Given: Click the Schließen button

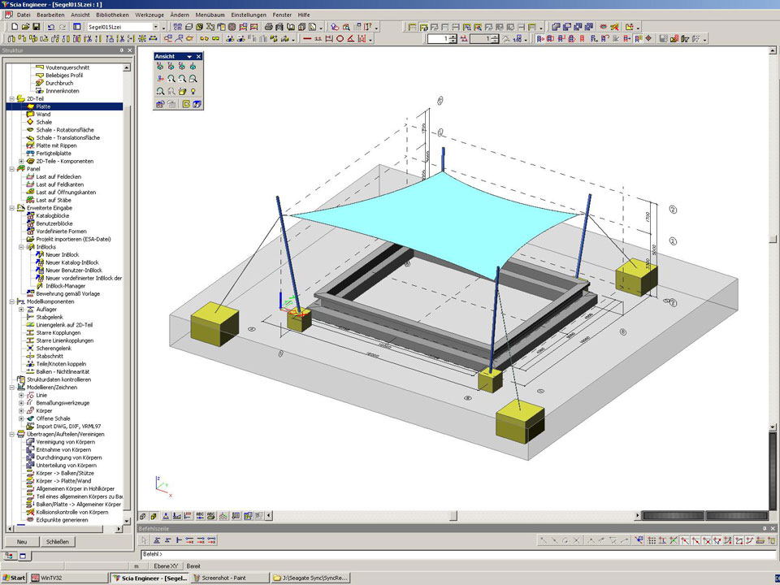Looking at the screenshot, I should click(x=57, y=541).
